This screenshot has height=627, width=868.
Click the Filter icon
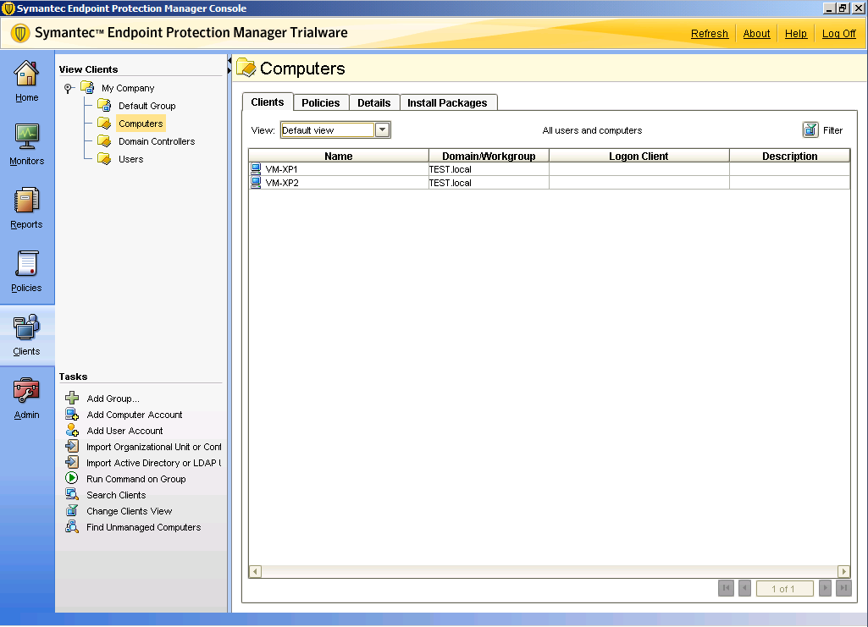click(810, 130)
